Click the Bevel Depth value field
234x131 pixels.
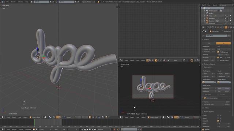click(x=224, y=74)
